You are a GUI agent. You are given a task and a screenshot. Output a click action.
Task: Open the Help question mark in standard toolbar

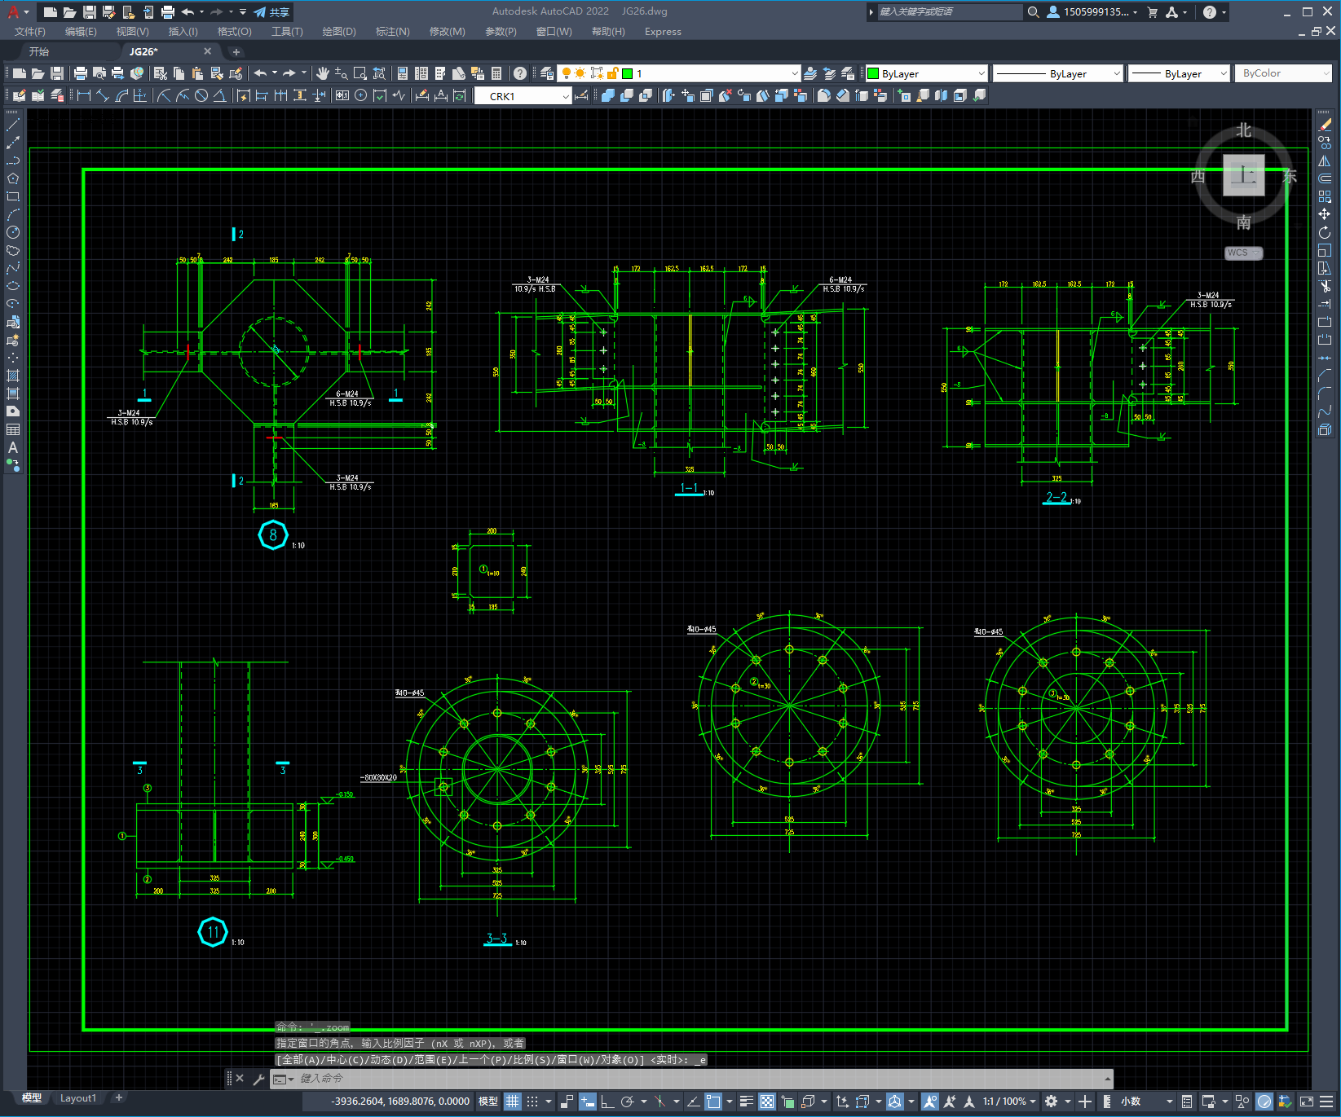coord(520,73)
